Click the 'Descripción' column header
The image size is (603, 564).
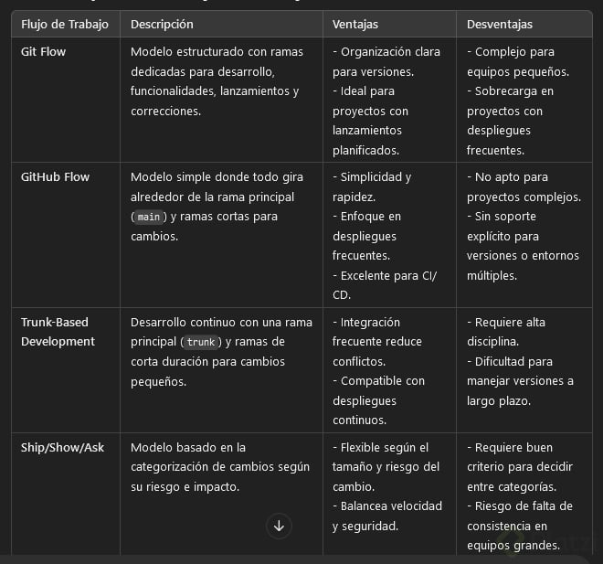[x=162, y=25]
